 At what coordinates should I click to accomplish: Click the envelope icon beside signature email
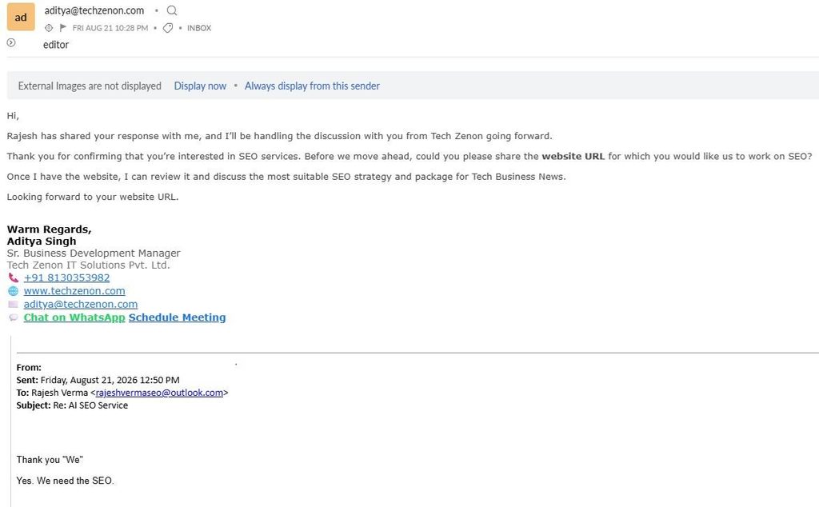(x=13, y=304)
